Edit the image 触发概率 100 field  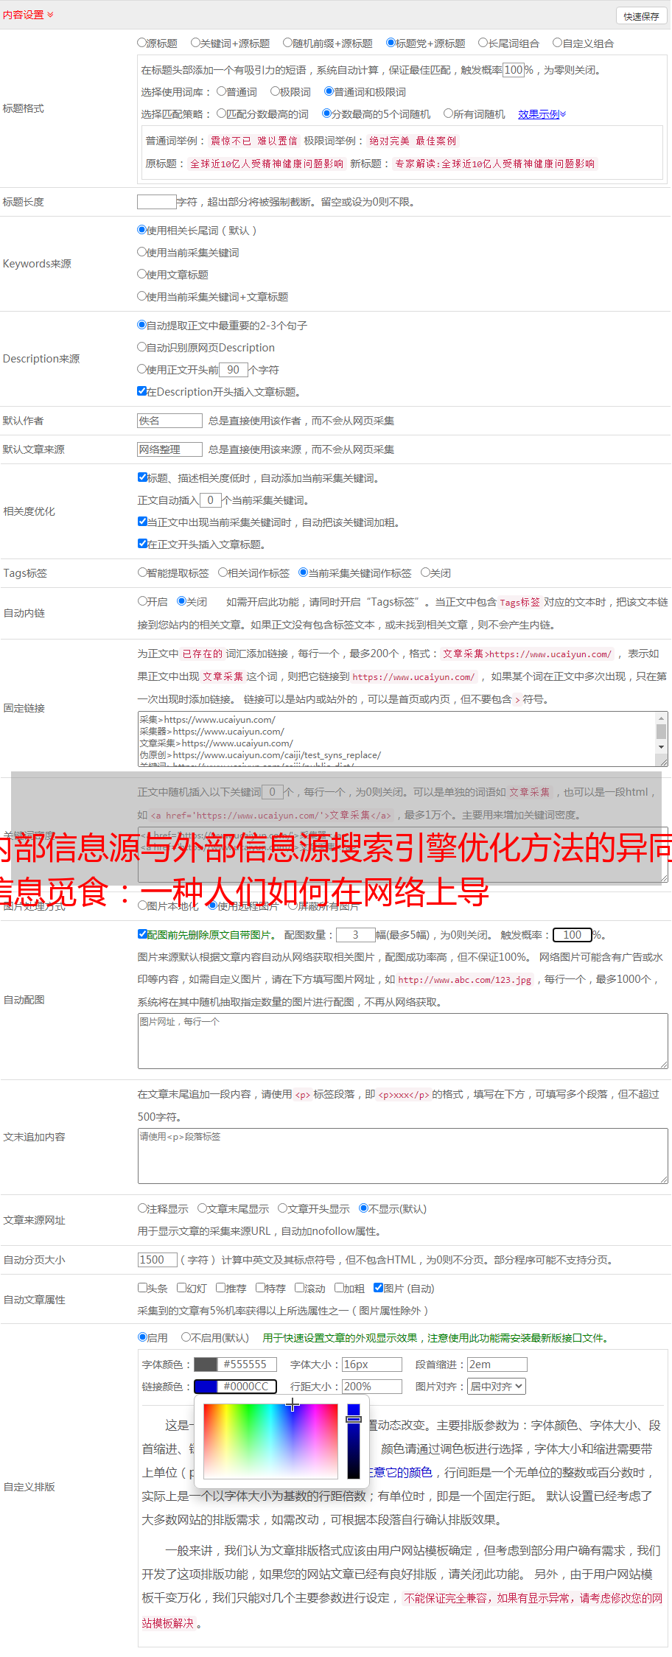[573, 935]
